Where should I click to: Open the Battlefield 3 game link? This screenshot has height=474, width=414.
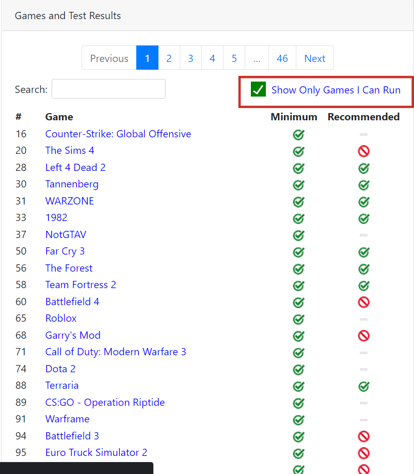click(72, 436)
